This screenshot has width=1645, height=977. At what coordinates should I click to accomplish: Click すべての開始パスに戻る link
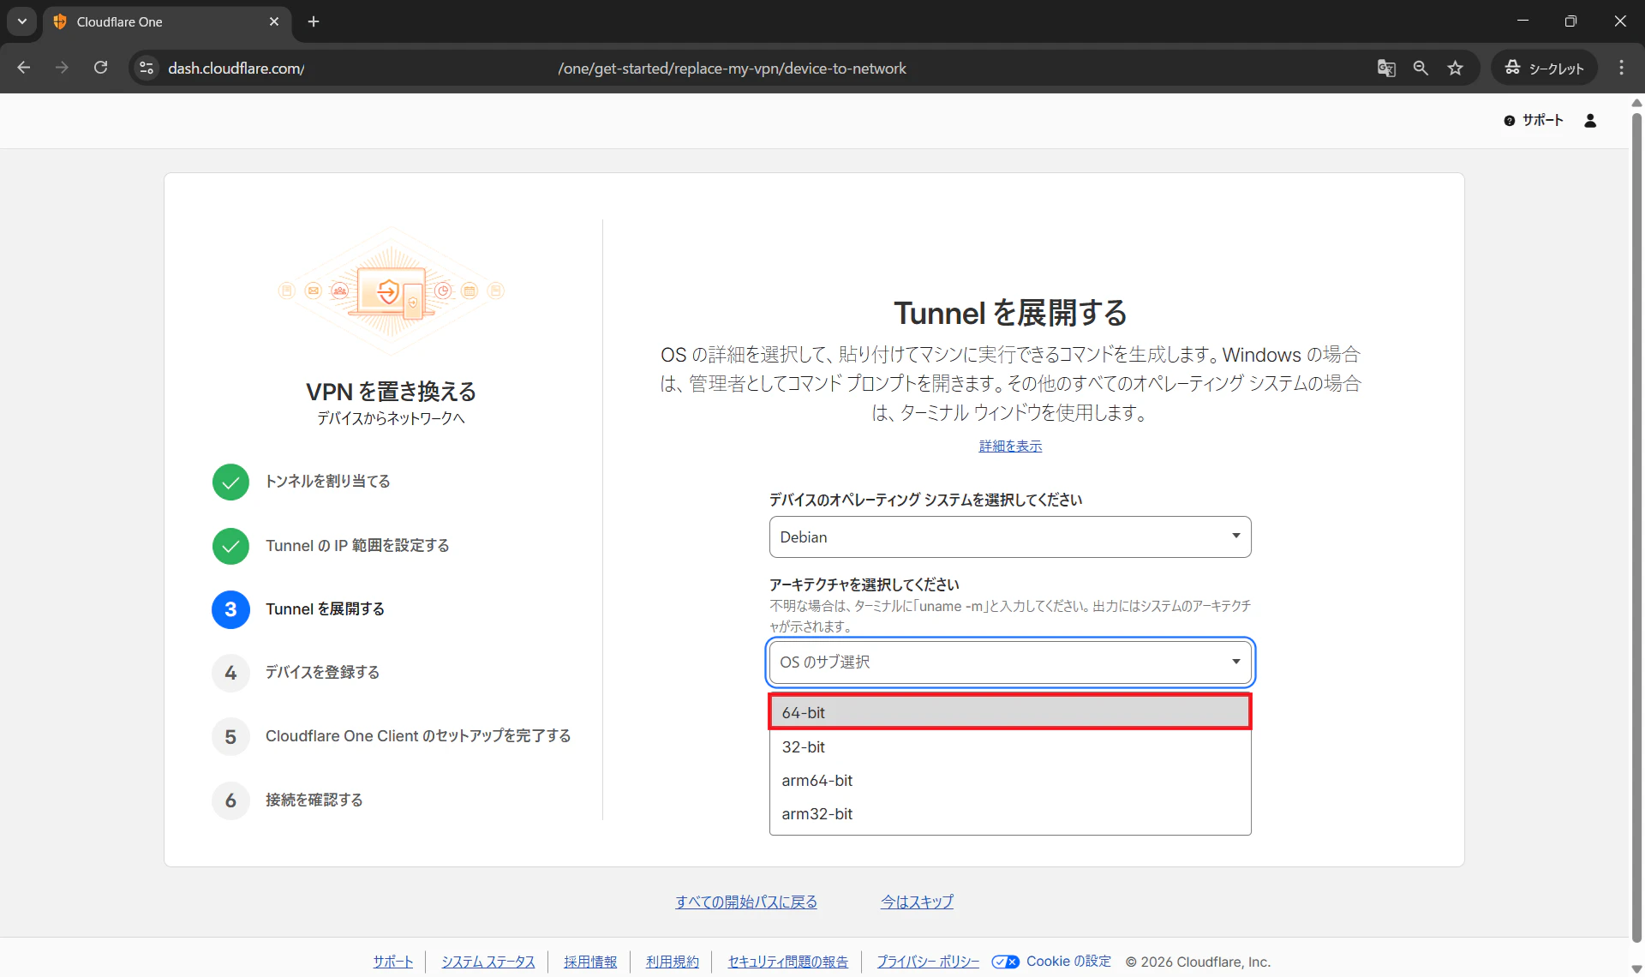pyautogui.click(x=746, y=902)
